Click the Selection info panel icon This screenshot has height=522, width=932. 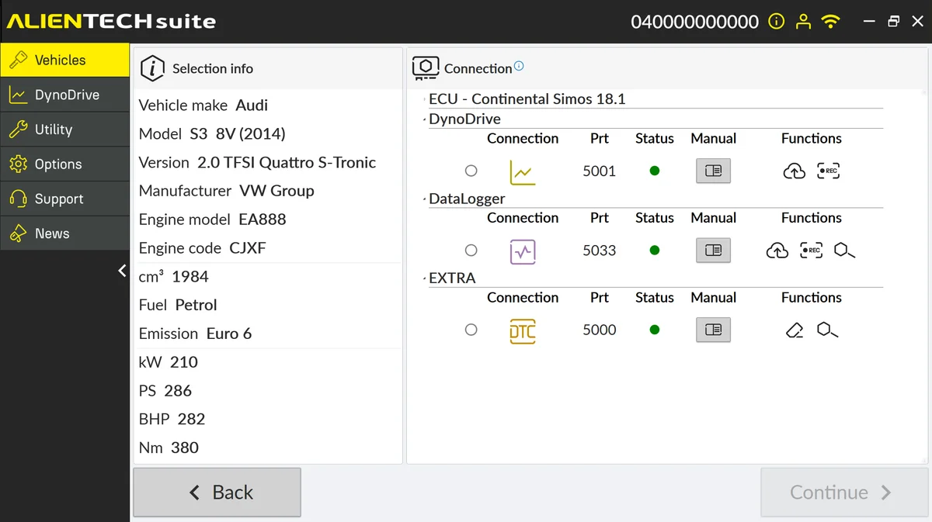point(153,68)
